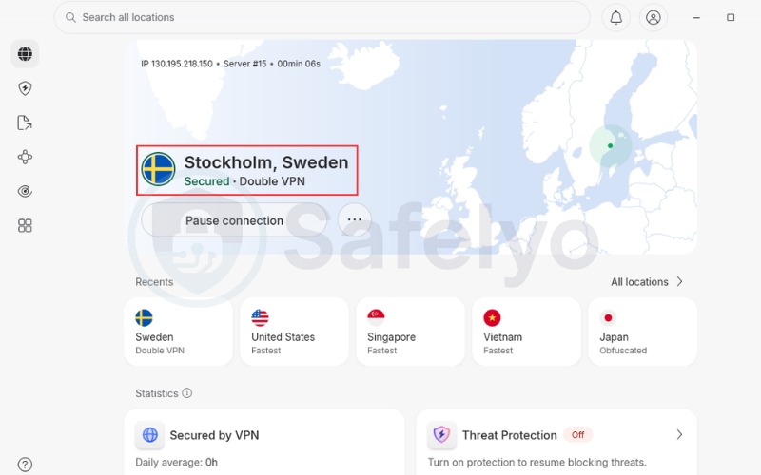Open the file sharing sidebar icon
The height and width of the screenshot is (475, 761).
tap(25, 123)
